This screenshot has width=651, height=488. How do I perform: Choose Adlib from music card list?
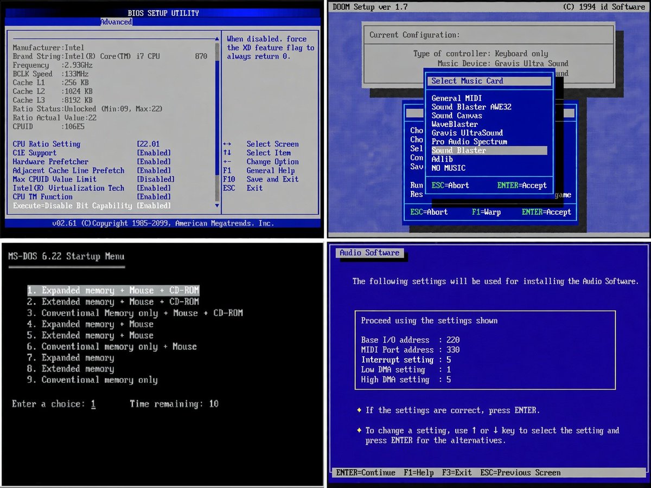(x=442, y=159)
